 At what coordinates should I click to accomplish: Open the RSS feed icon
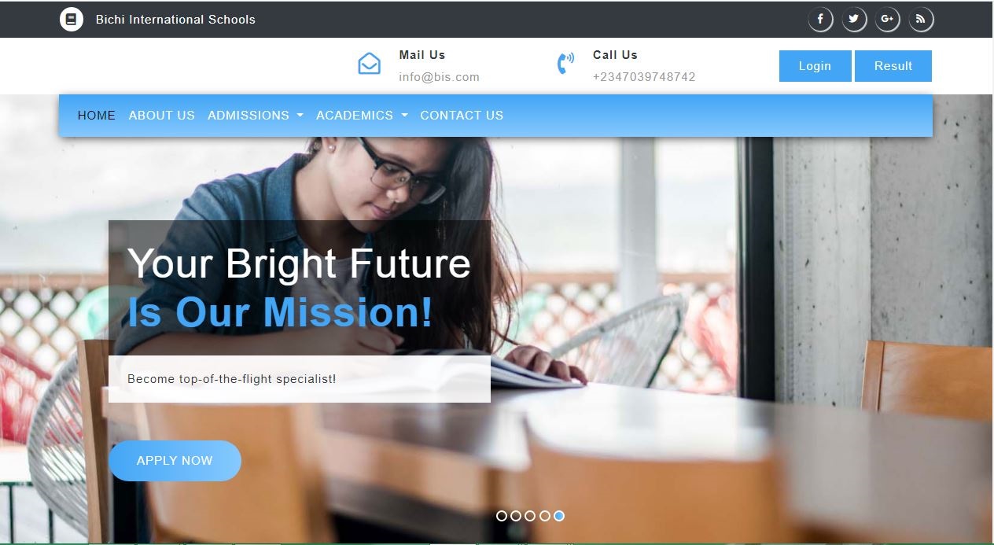tap(921, 19)
